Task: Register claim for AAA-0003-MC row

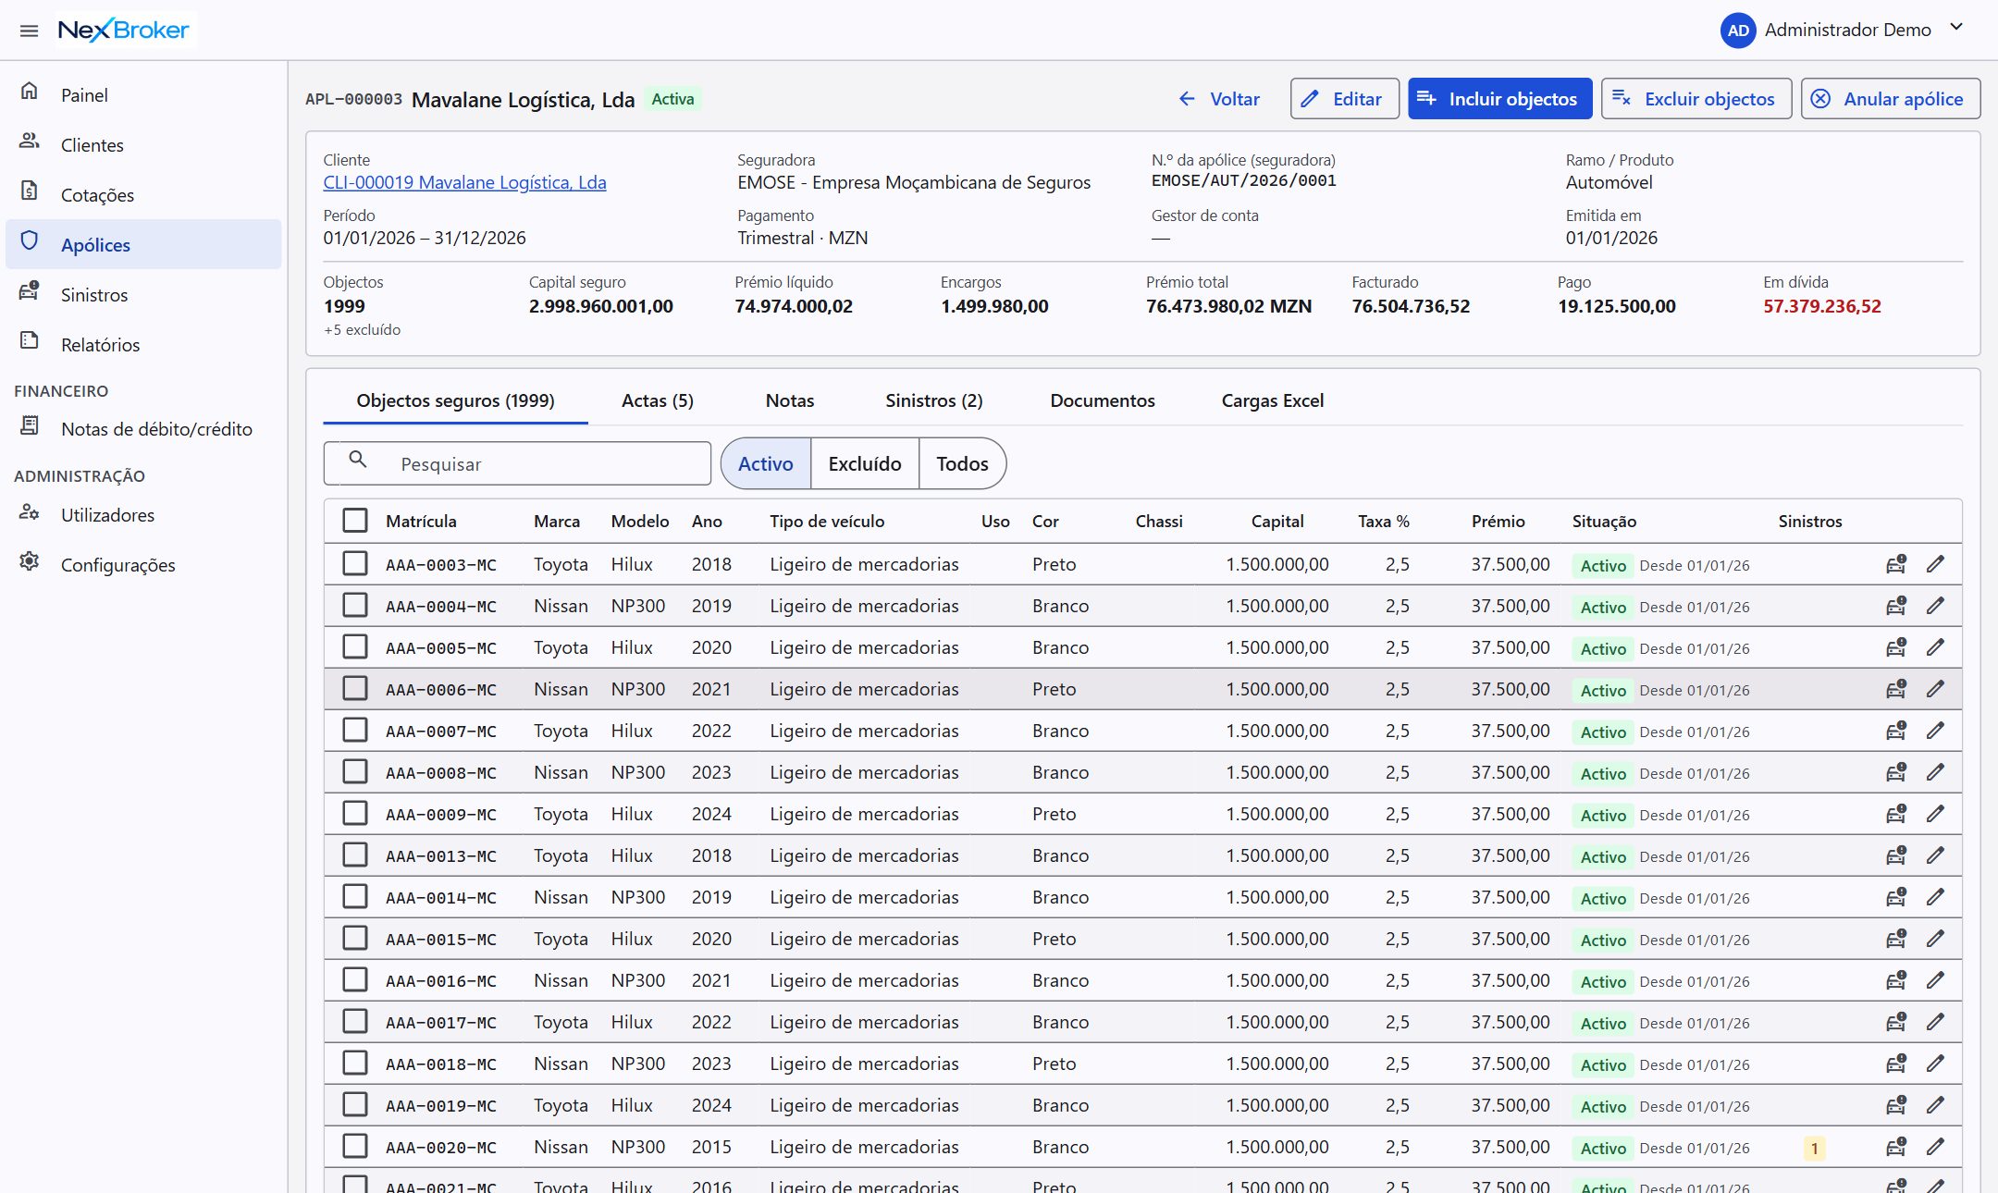Action: pyautogui.click(x=1896, y=564)
